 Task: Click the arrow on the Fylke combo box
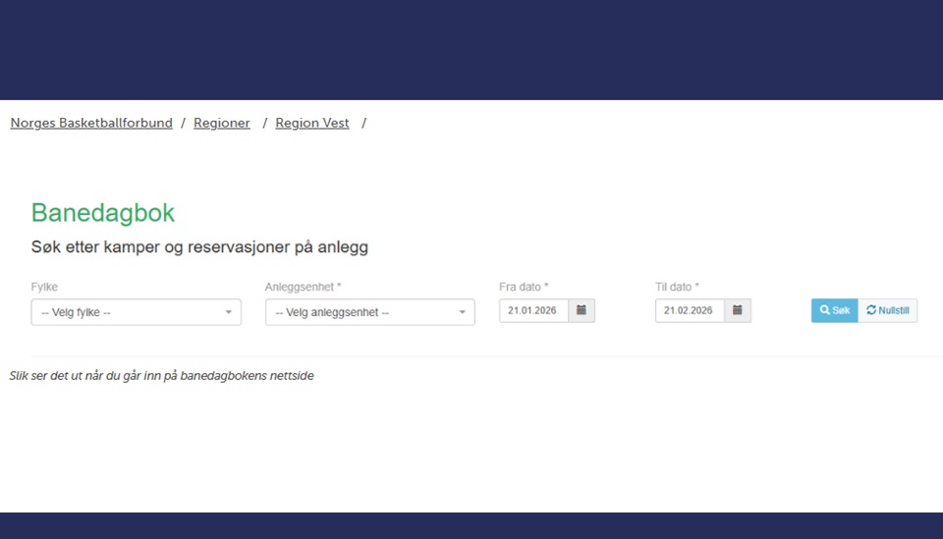pos(228,312)
